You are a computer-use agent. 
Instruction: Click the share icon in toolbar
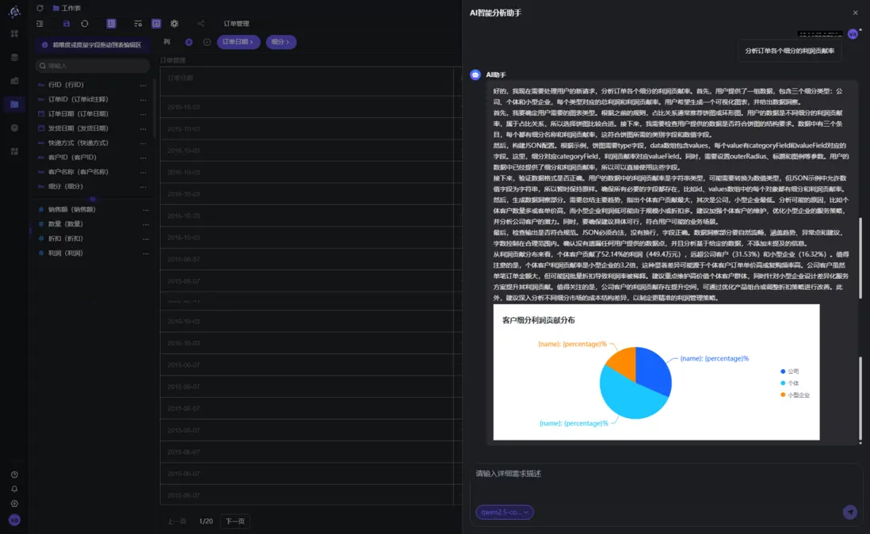coord(200,24)
